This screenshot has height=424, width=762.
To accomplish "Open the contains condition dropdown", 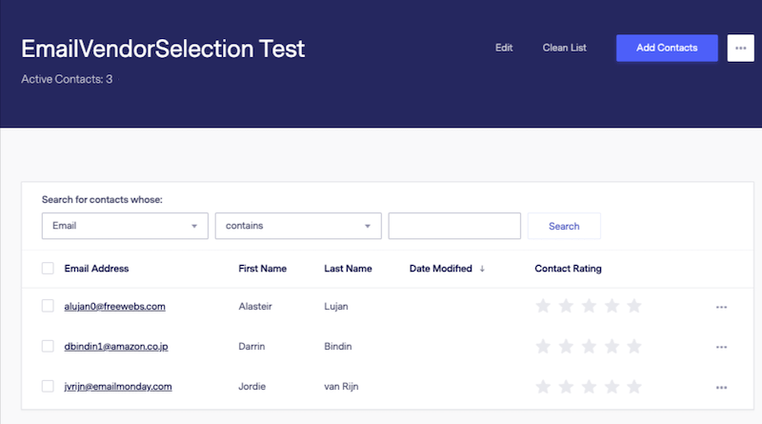I will click(298, 226).
